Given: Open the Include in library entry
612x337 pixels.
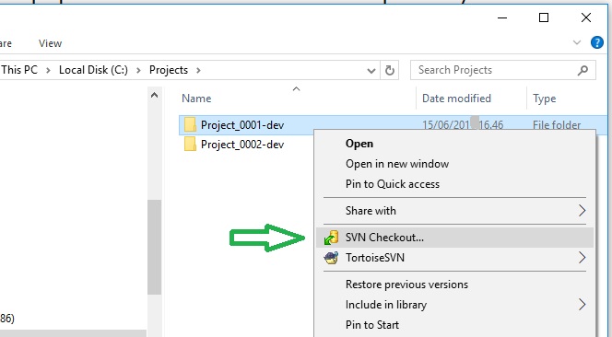Looking at the screenshot, I should [x=454, y=305].
